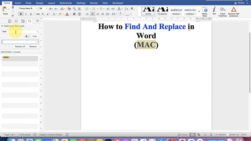Click the Replace All button

[20, 47]
